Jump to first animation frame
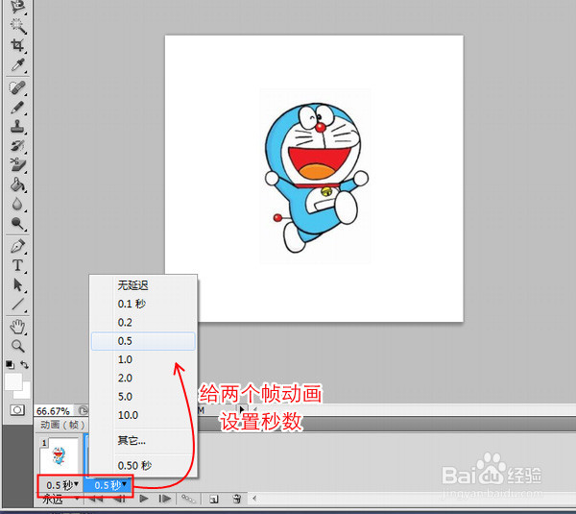576x514 pixels. tap(96, 499)
